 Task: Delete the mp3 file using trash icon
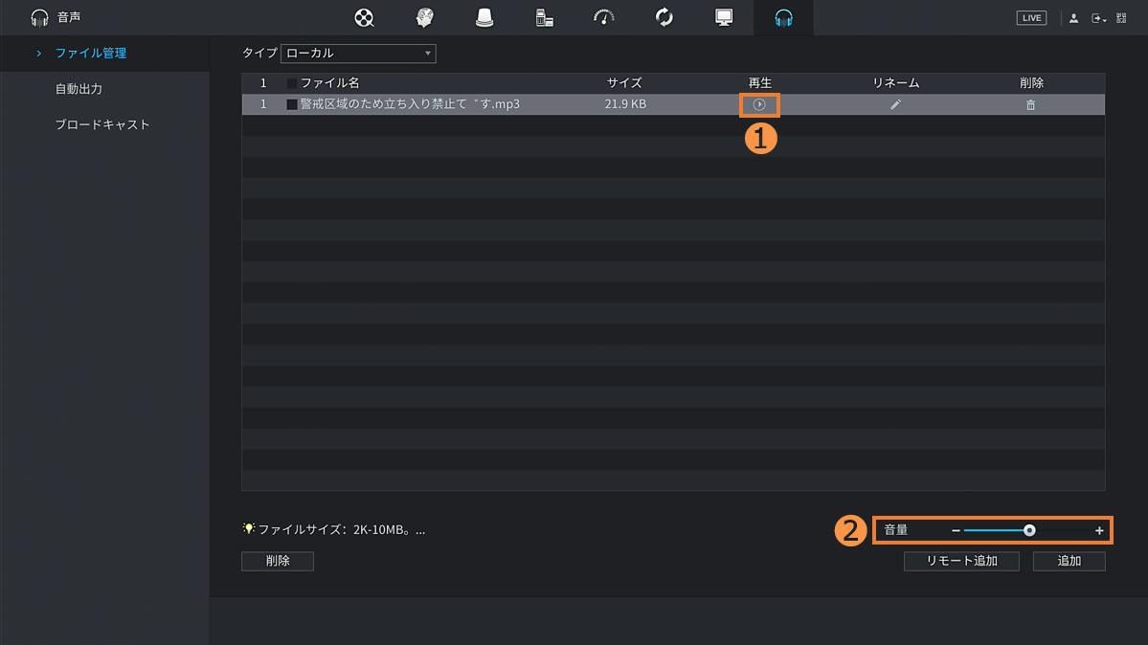[x=1030, y=105]
